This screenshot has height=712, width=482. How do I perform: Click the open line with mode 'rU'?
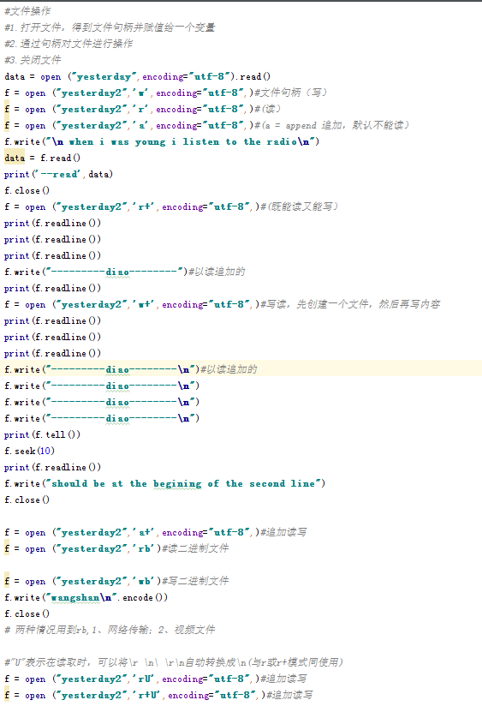[x=156, y=679]
